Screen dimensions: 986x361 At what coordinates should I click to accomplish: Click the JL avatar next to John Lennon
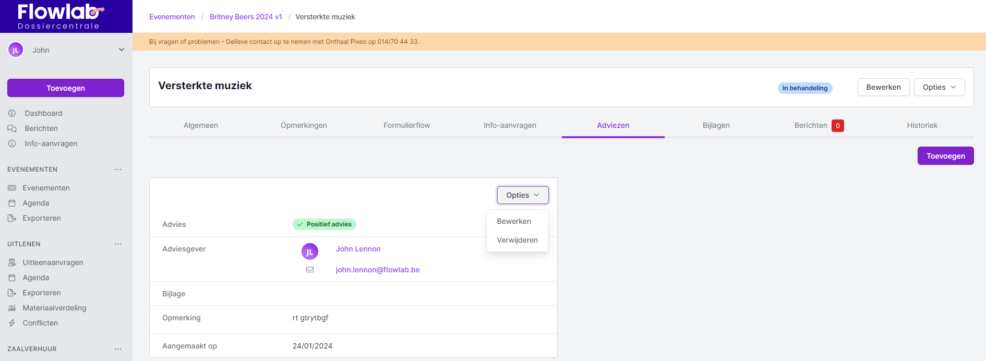click(x=310, y=251)
